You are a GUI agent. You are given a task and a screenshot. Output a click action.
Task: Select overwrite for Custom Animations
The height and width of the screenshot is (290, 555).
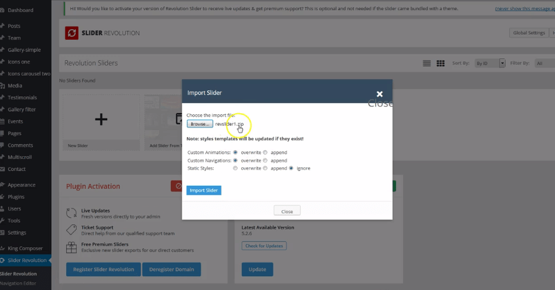coord(236,152)
